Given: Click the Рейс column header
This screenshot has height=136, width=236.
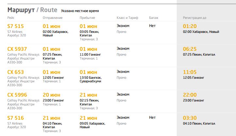Looking at the screenshot, I should (11, 18).
